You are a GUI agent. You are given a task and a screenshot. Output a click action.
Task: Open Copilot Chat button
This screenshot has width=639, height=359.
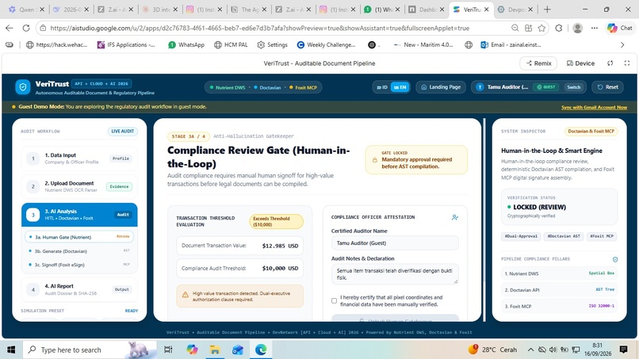[x=620, y=28]
